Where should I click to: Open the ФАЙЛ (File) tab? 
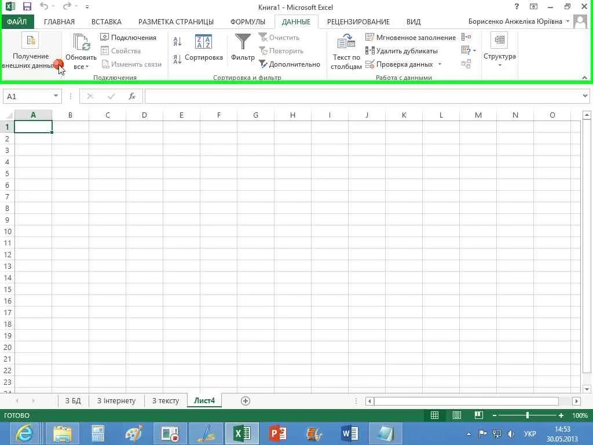17,21
